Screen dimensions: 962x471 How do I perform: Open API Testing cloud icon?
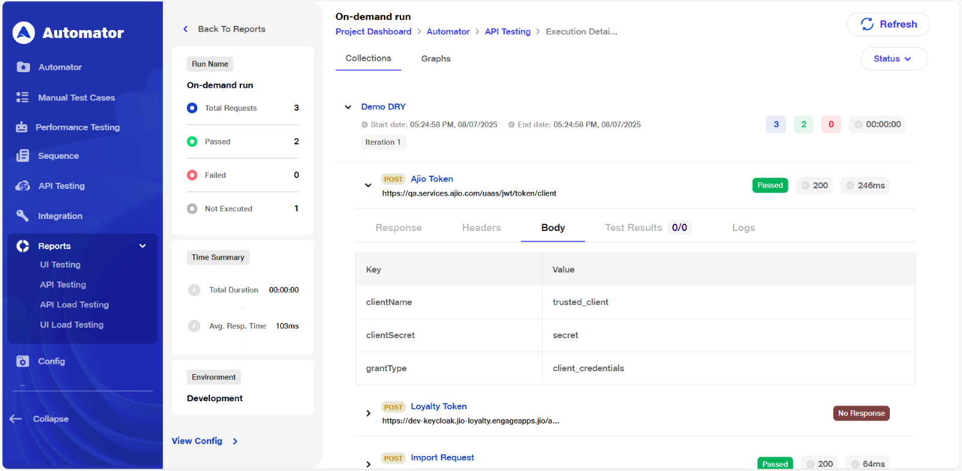(22, 186)
